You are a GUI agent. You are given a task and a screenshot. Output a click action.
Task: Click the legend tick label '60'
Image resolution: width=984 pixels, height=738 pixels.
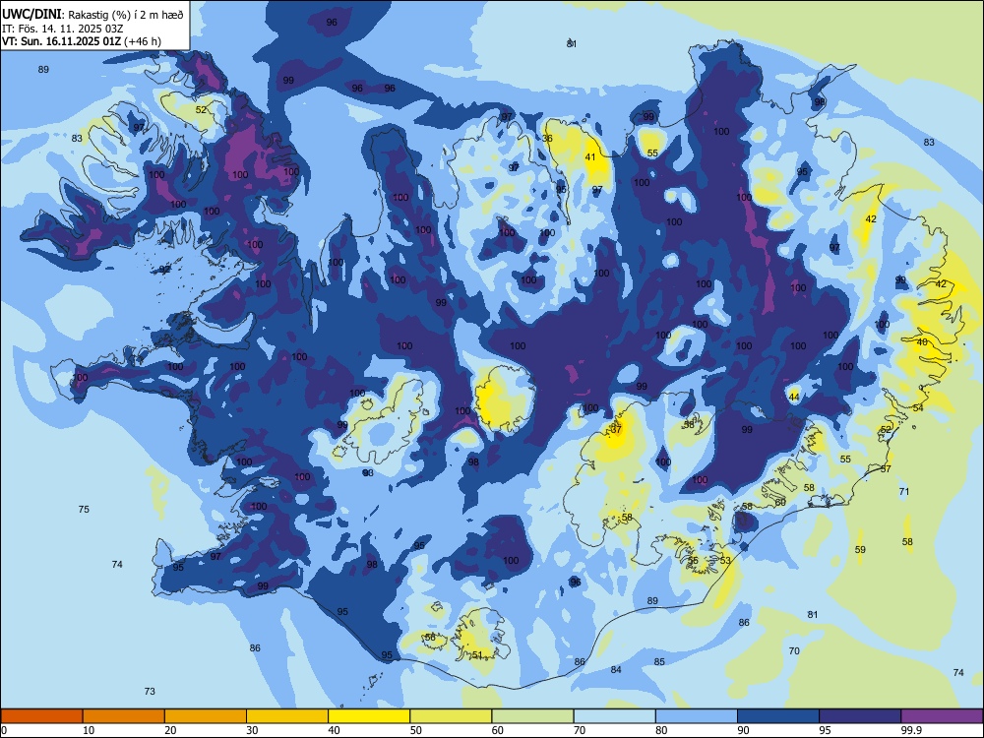[498, 730]
